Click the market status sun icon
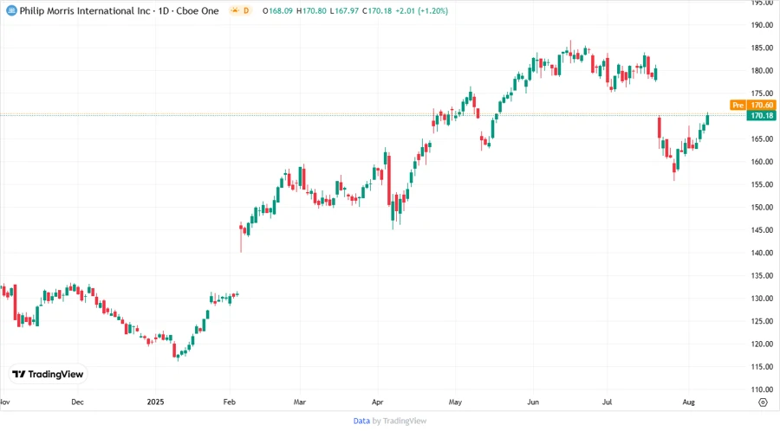The width and height of the screenshot is (780, 431). point(235,10)
